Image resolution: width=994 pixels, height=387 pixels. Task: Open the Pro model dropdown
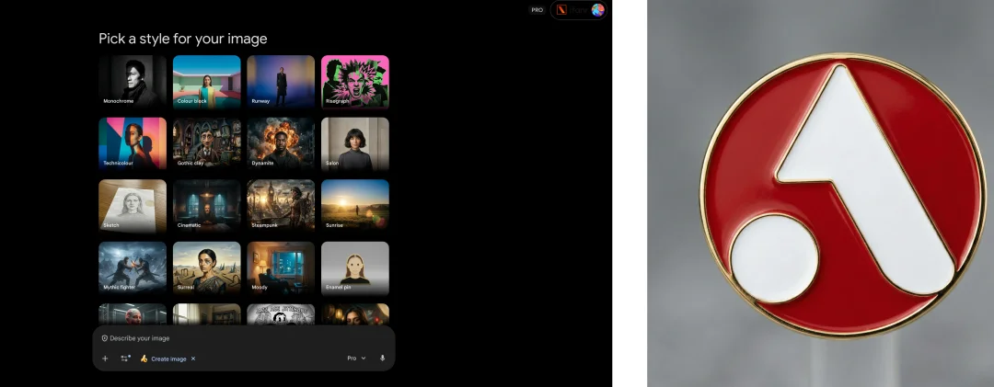point(356,359)
